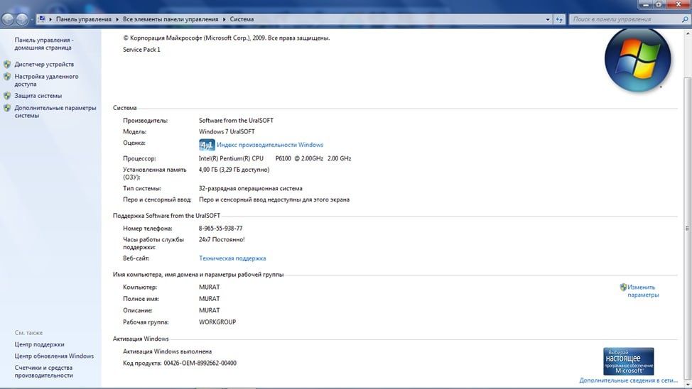This screenshot has width=692, height=389.
Task: Open breadcrumb 'Все элементы панели управления'
Action: point(171,19)
